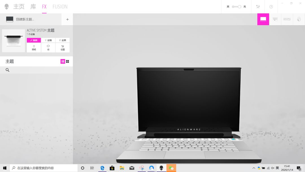
Task: Click the 变黑 go dark button
Action: (x=63, y=40)
